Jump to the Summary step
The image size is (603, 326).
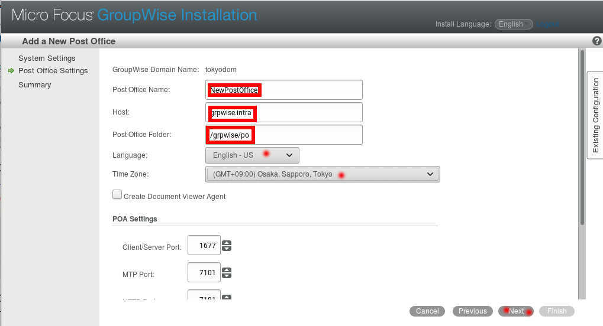34,85
